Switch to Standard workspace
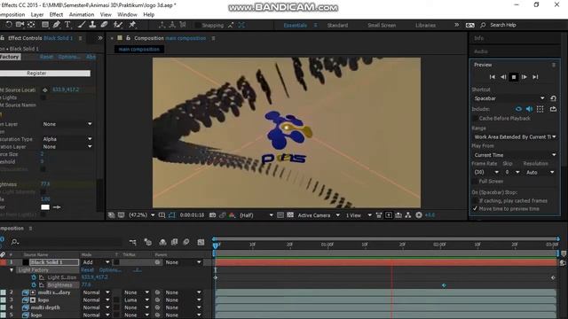 click(x=337, y=26)
